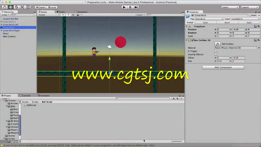Toggle 2D view mode in Scene
This screenshot has height=147, width=261.
[x=63, y=15]
